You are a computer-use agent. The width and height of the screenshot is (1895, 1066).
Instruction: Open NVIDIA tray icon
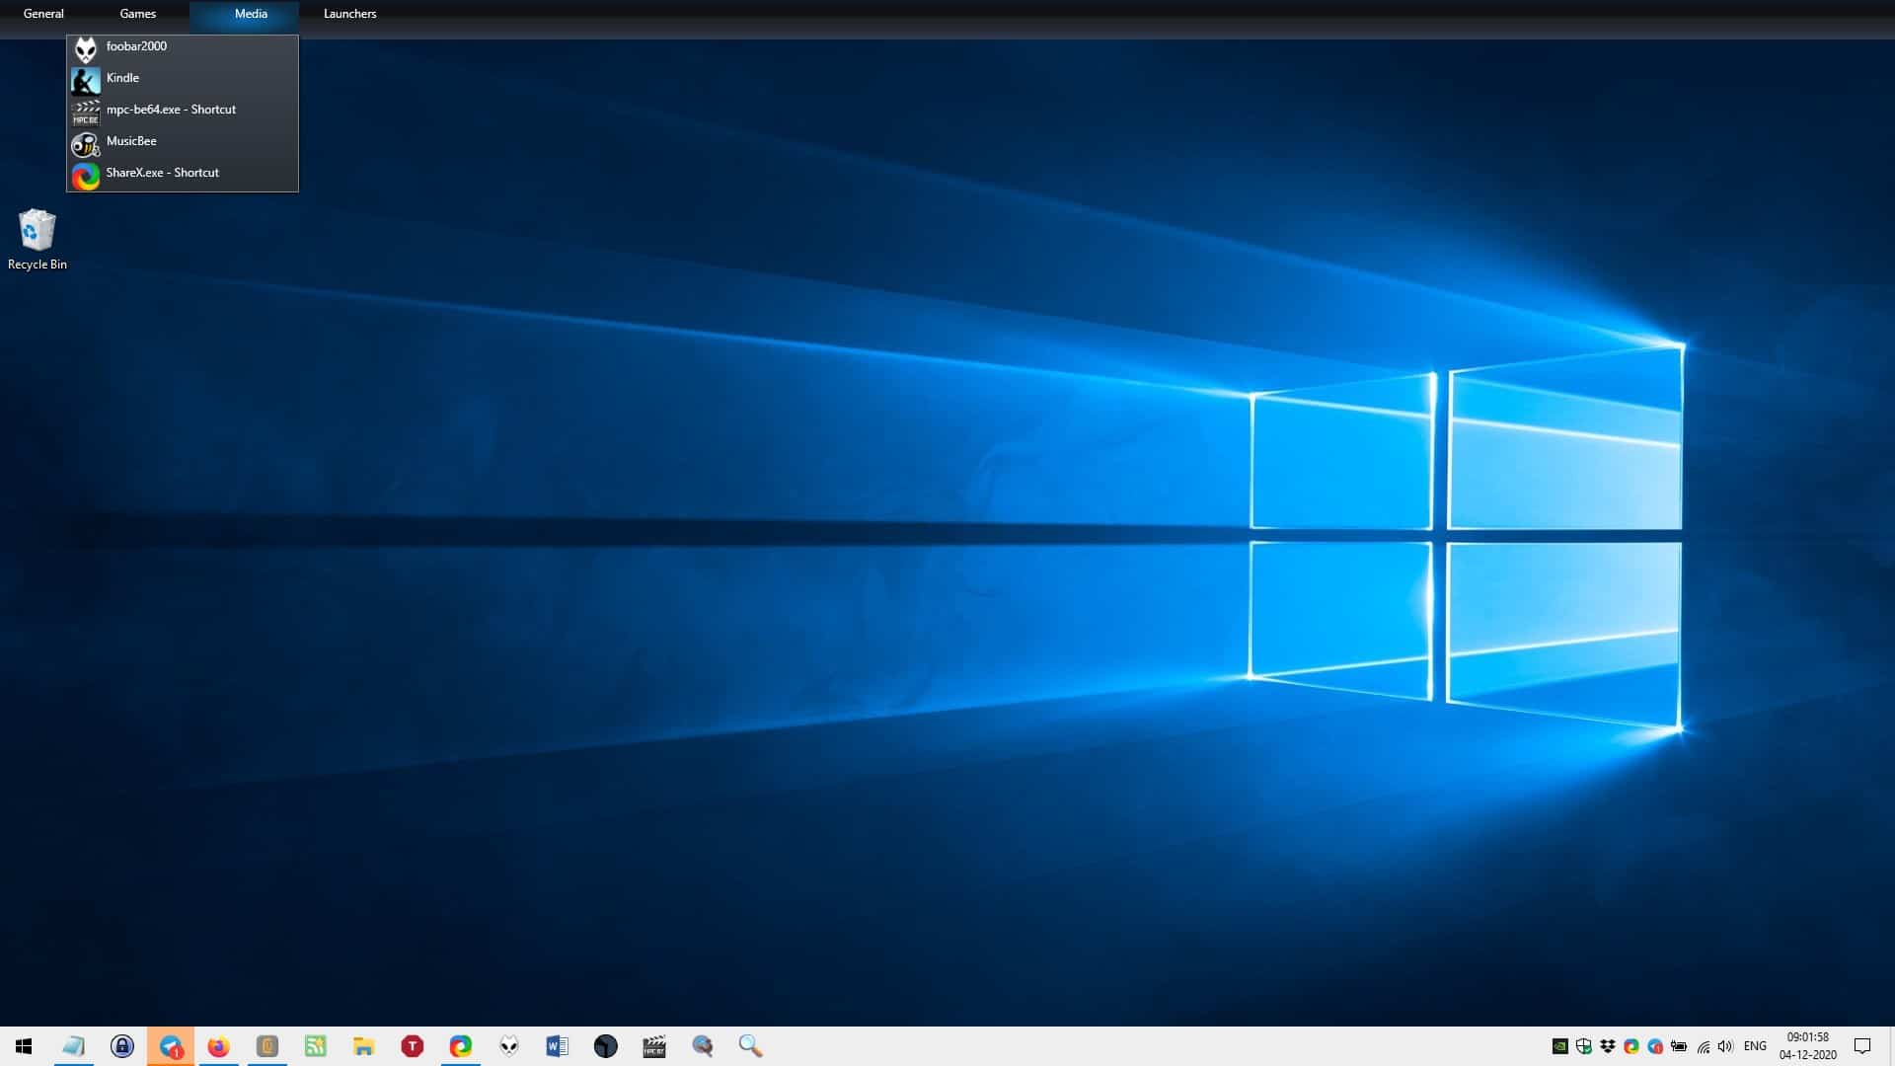pos(1560,1046)
